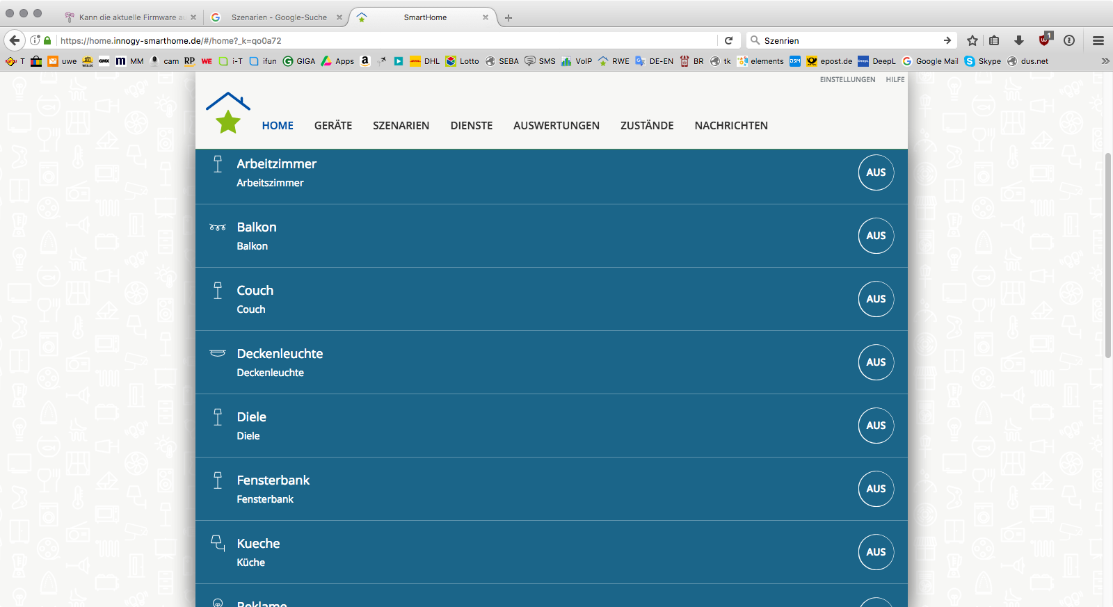
Task: Click the browser search field
Action: click(849, 40)
